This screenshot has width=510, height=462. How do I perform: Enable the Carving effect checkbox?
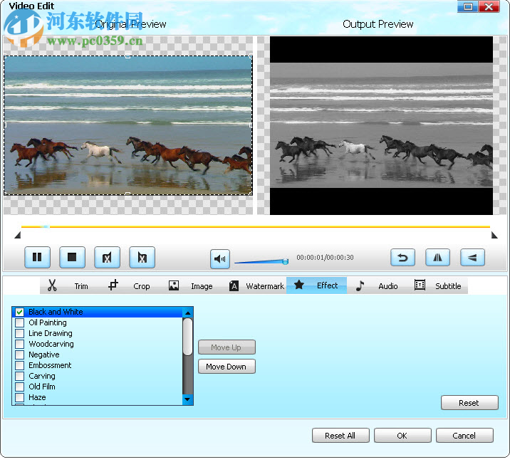pyautogui.click(x=19, y=376)
